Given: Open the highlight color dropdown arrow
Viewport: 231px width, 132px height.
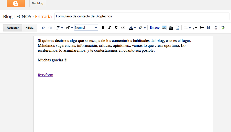Looking at the screenshot, I should click(145, 28).
